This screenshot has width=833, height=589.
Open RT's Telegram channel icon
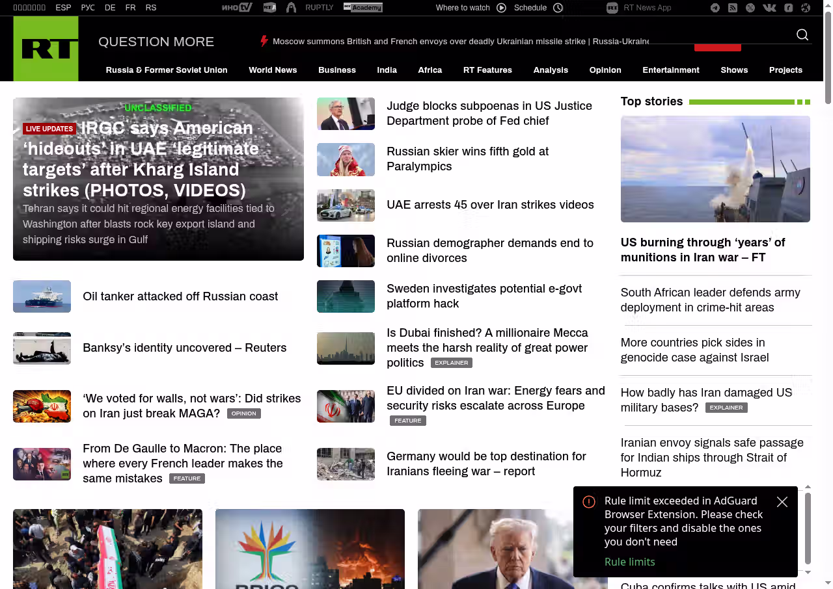point(715,8)
